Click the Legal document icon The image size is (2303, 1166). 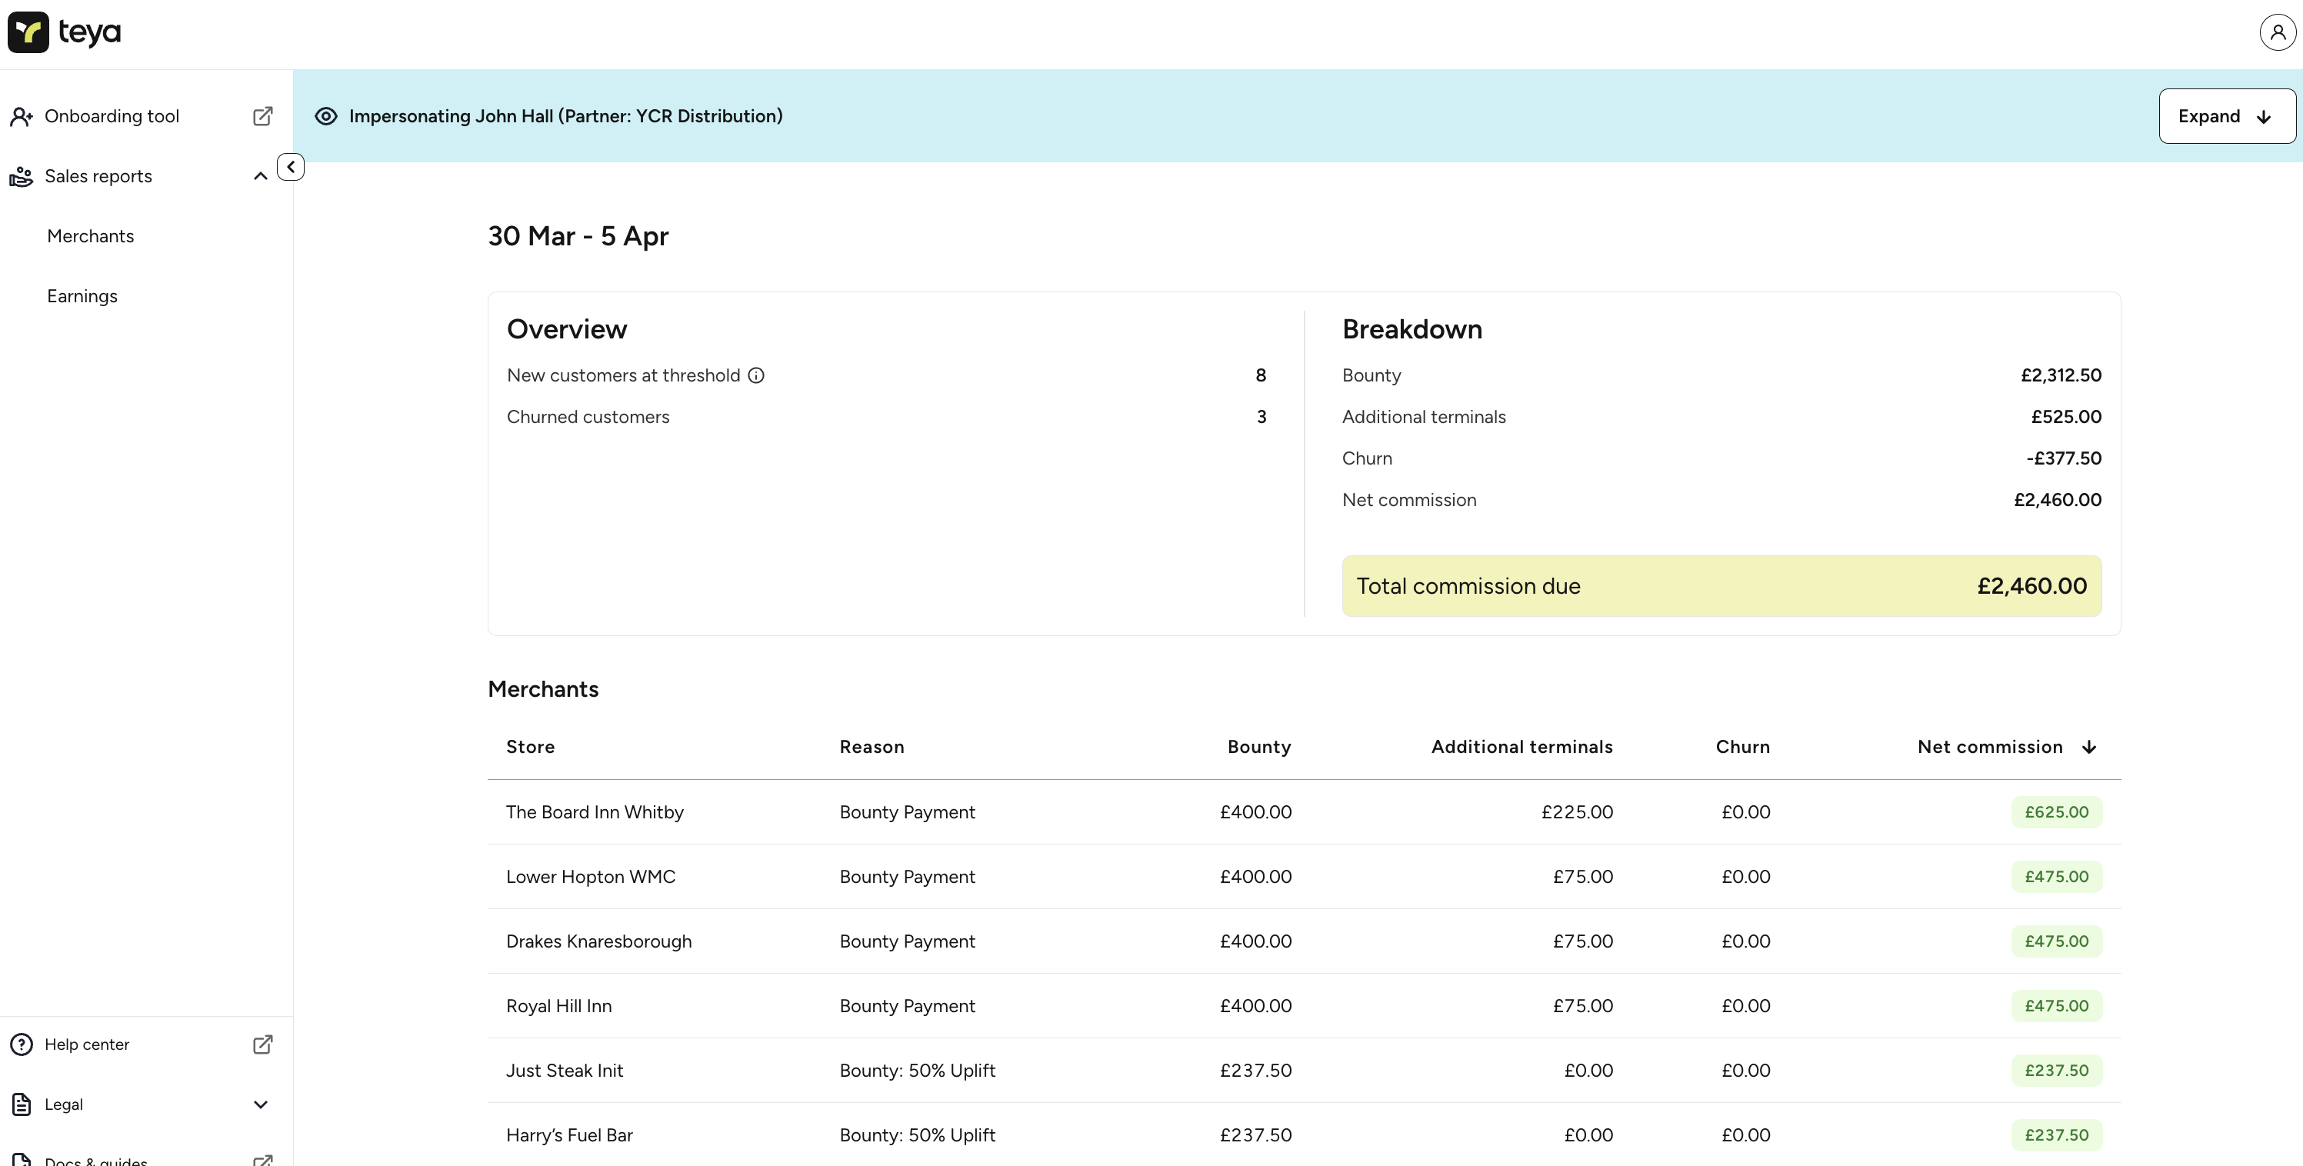tap(22, 1104)
